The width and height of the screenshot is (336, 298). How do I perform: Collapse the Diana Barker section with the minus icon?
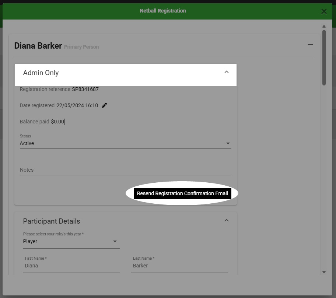point(310,44)
